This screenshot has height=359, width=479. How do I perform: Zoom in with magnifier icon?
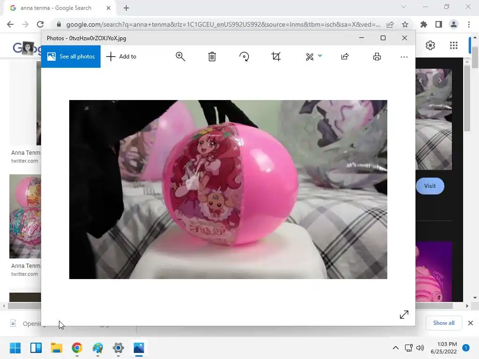click(181, 57)
